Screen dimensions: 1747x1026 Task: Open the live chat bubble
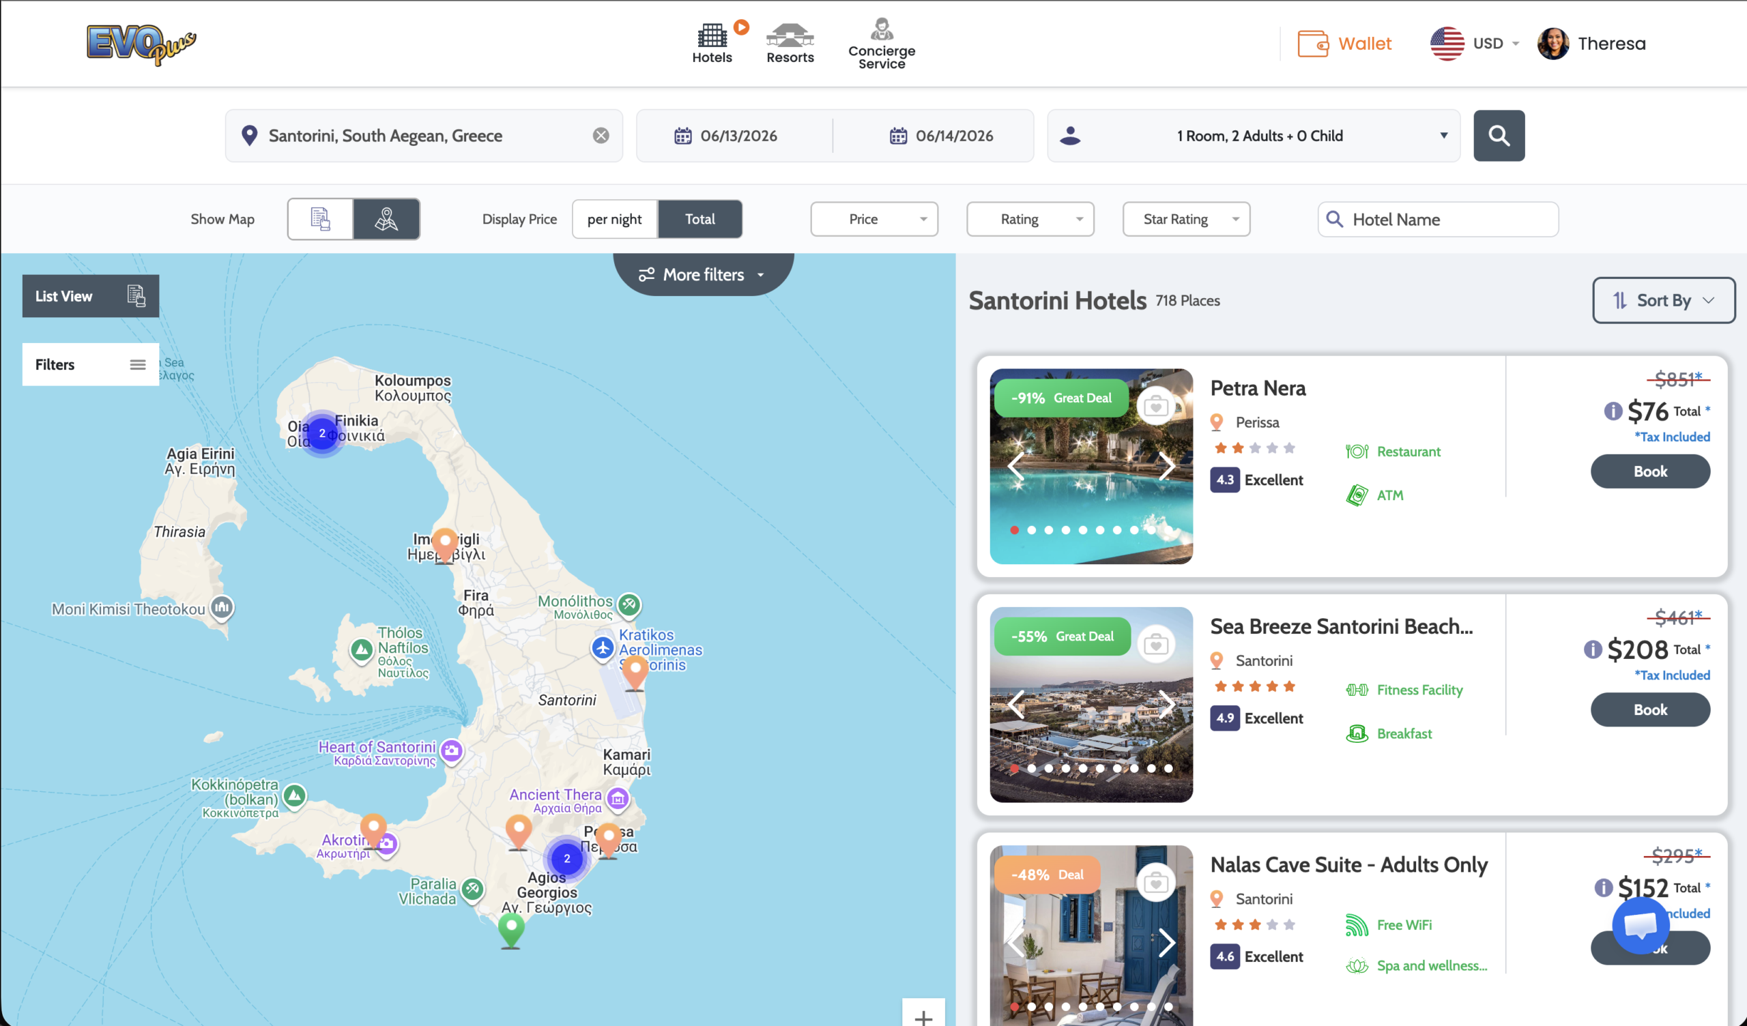(x=1641, y=925)
